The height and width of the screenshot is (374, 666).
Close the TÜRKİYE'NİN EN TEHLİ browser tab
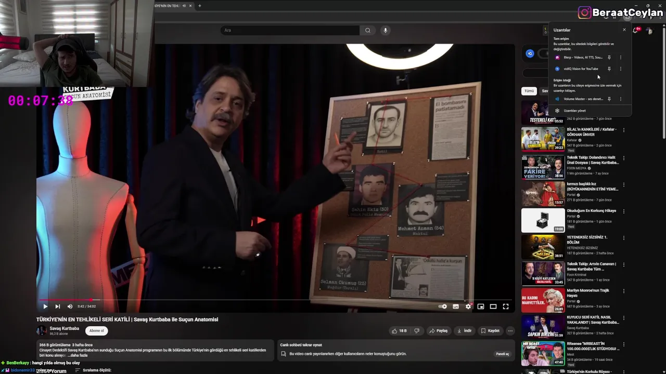(x=190, y=6)
